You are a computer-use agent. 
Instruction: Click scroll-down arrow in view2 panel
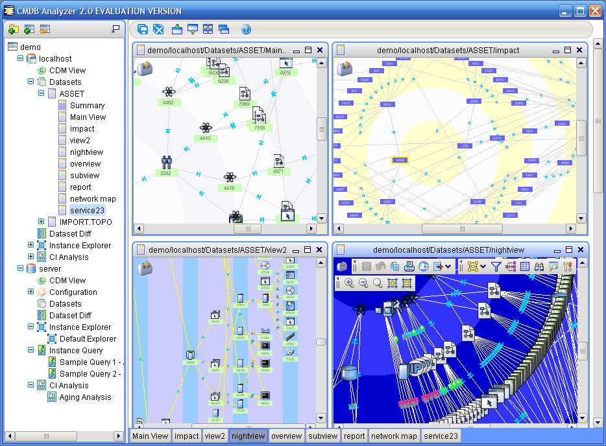point(321,418)
